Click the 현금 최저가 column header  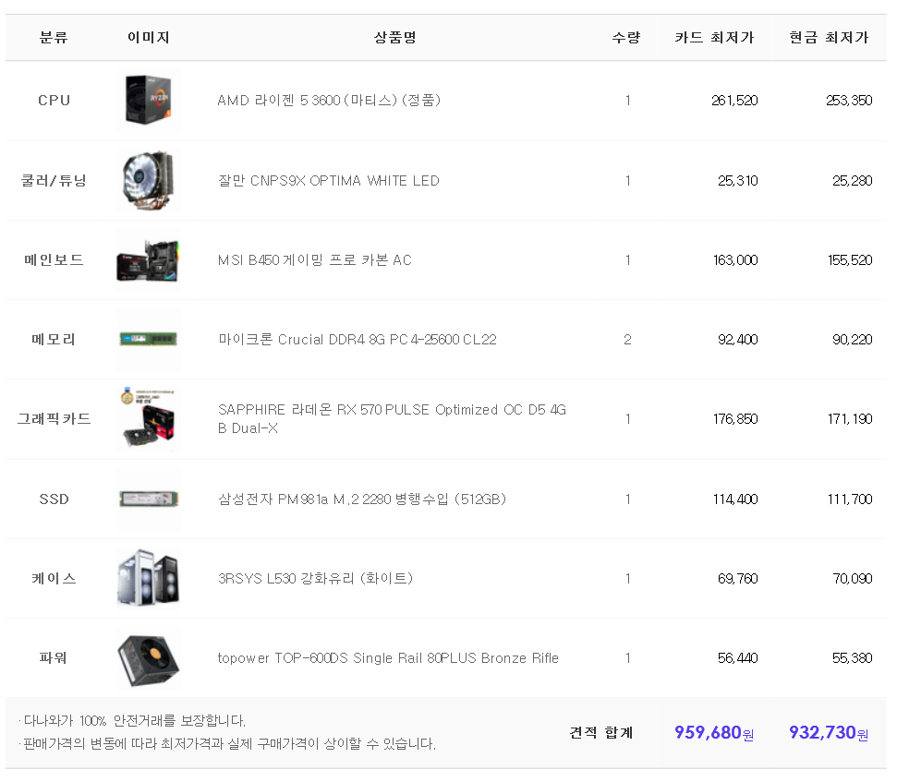tap(829, 38)
